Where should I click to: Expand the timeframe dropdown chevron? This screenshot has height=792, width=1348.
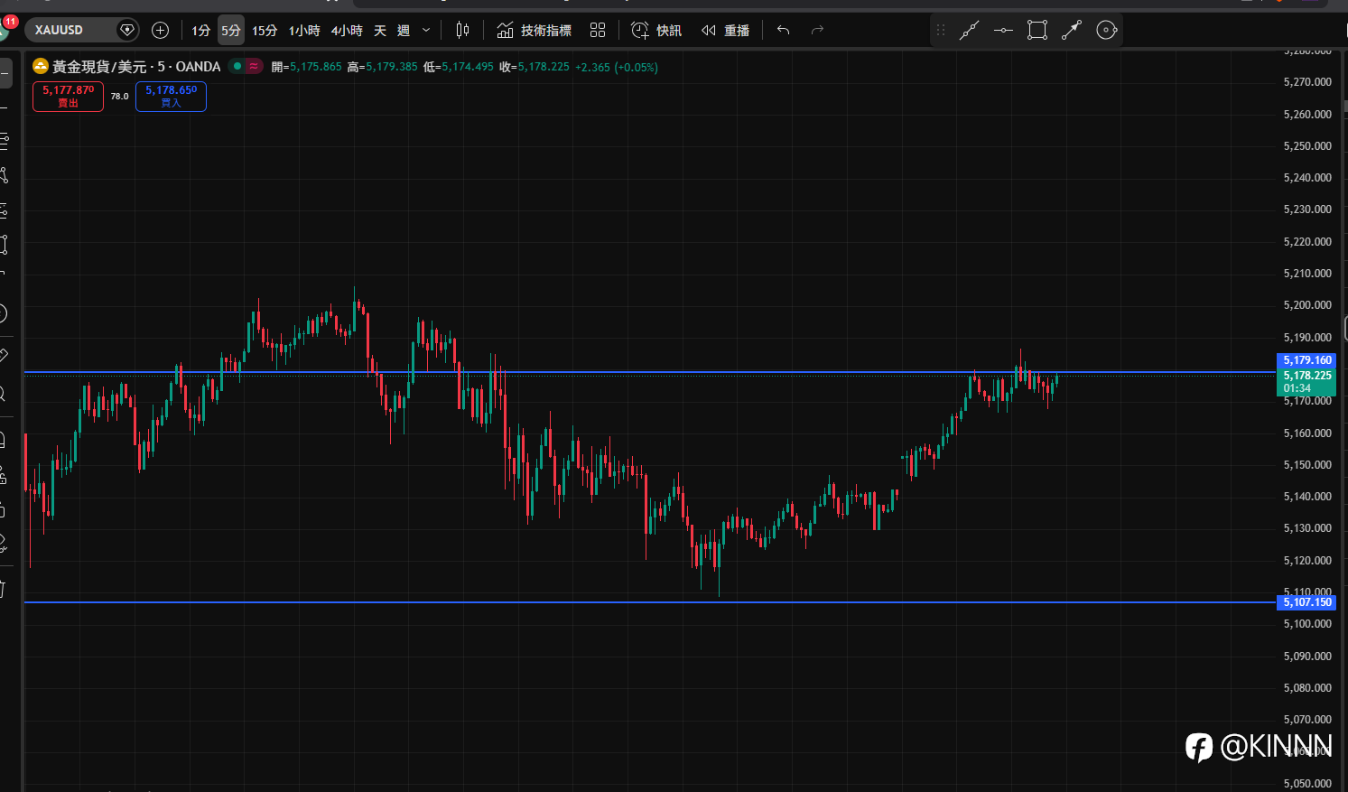coord(426,31)
